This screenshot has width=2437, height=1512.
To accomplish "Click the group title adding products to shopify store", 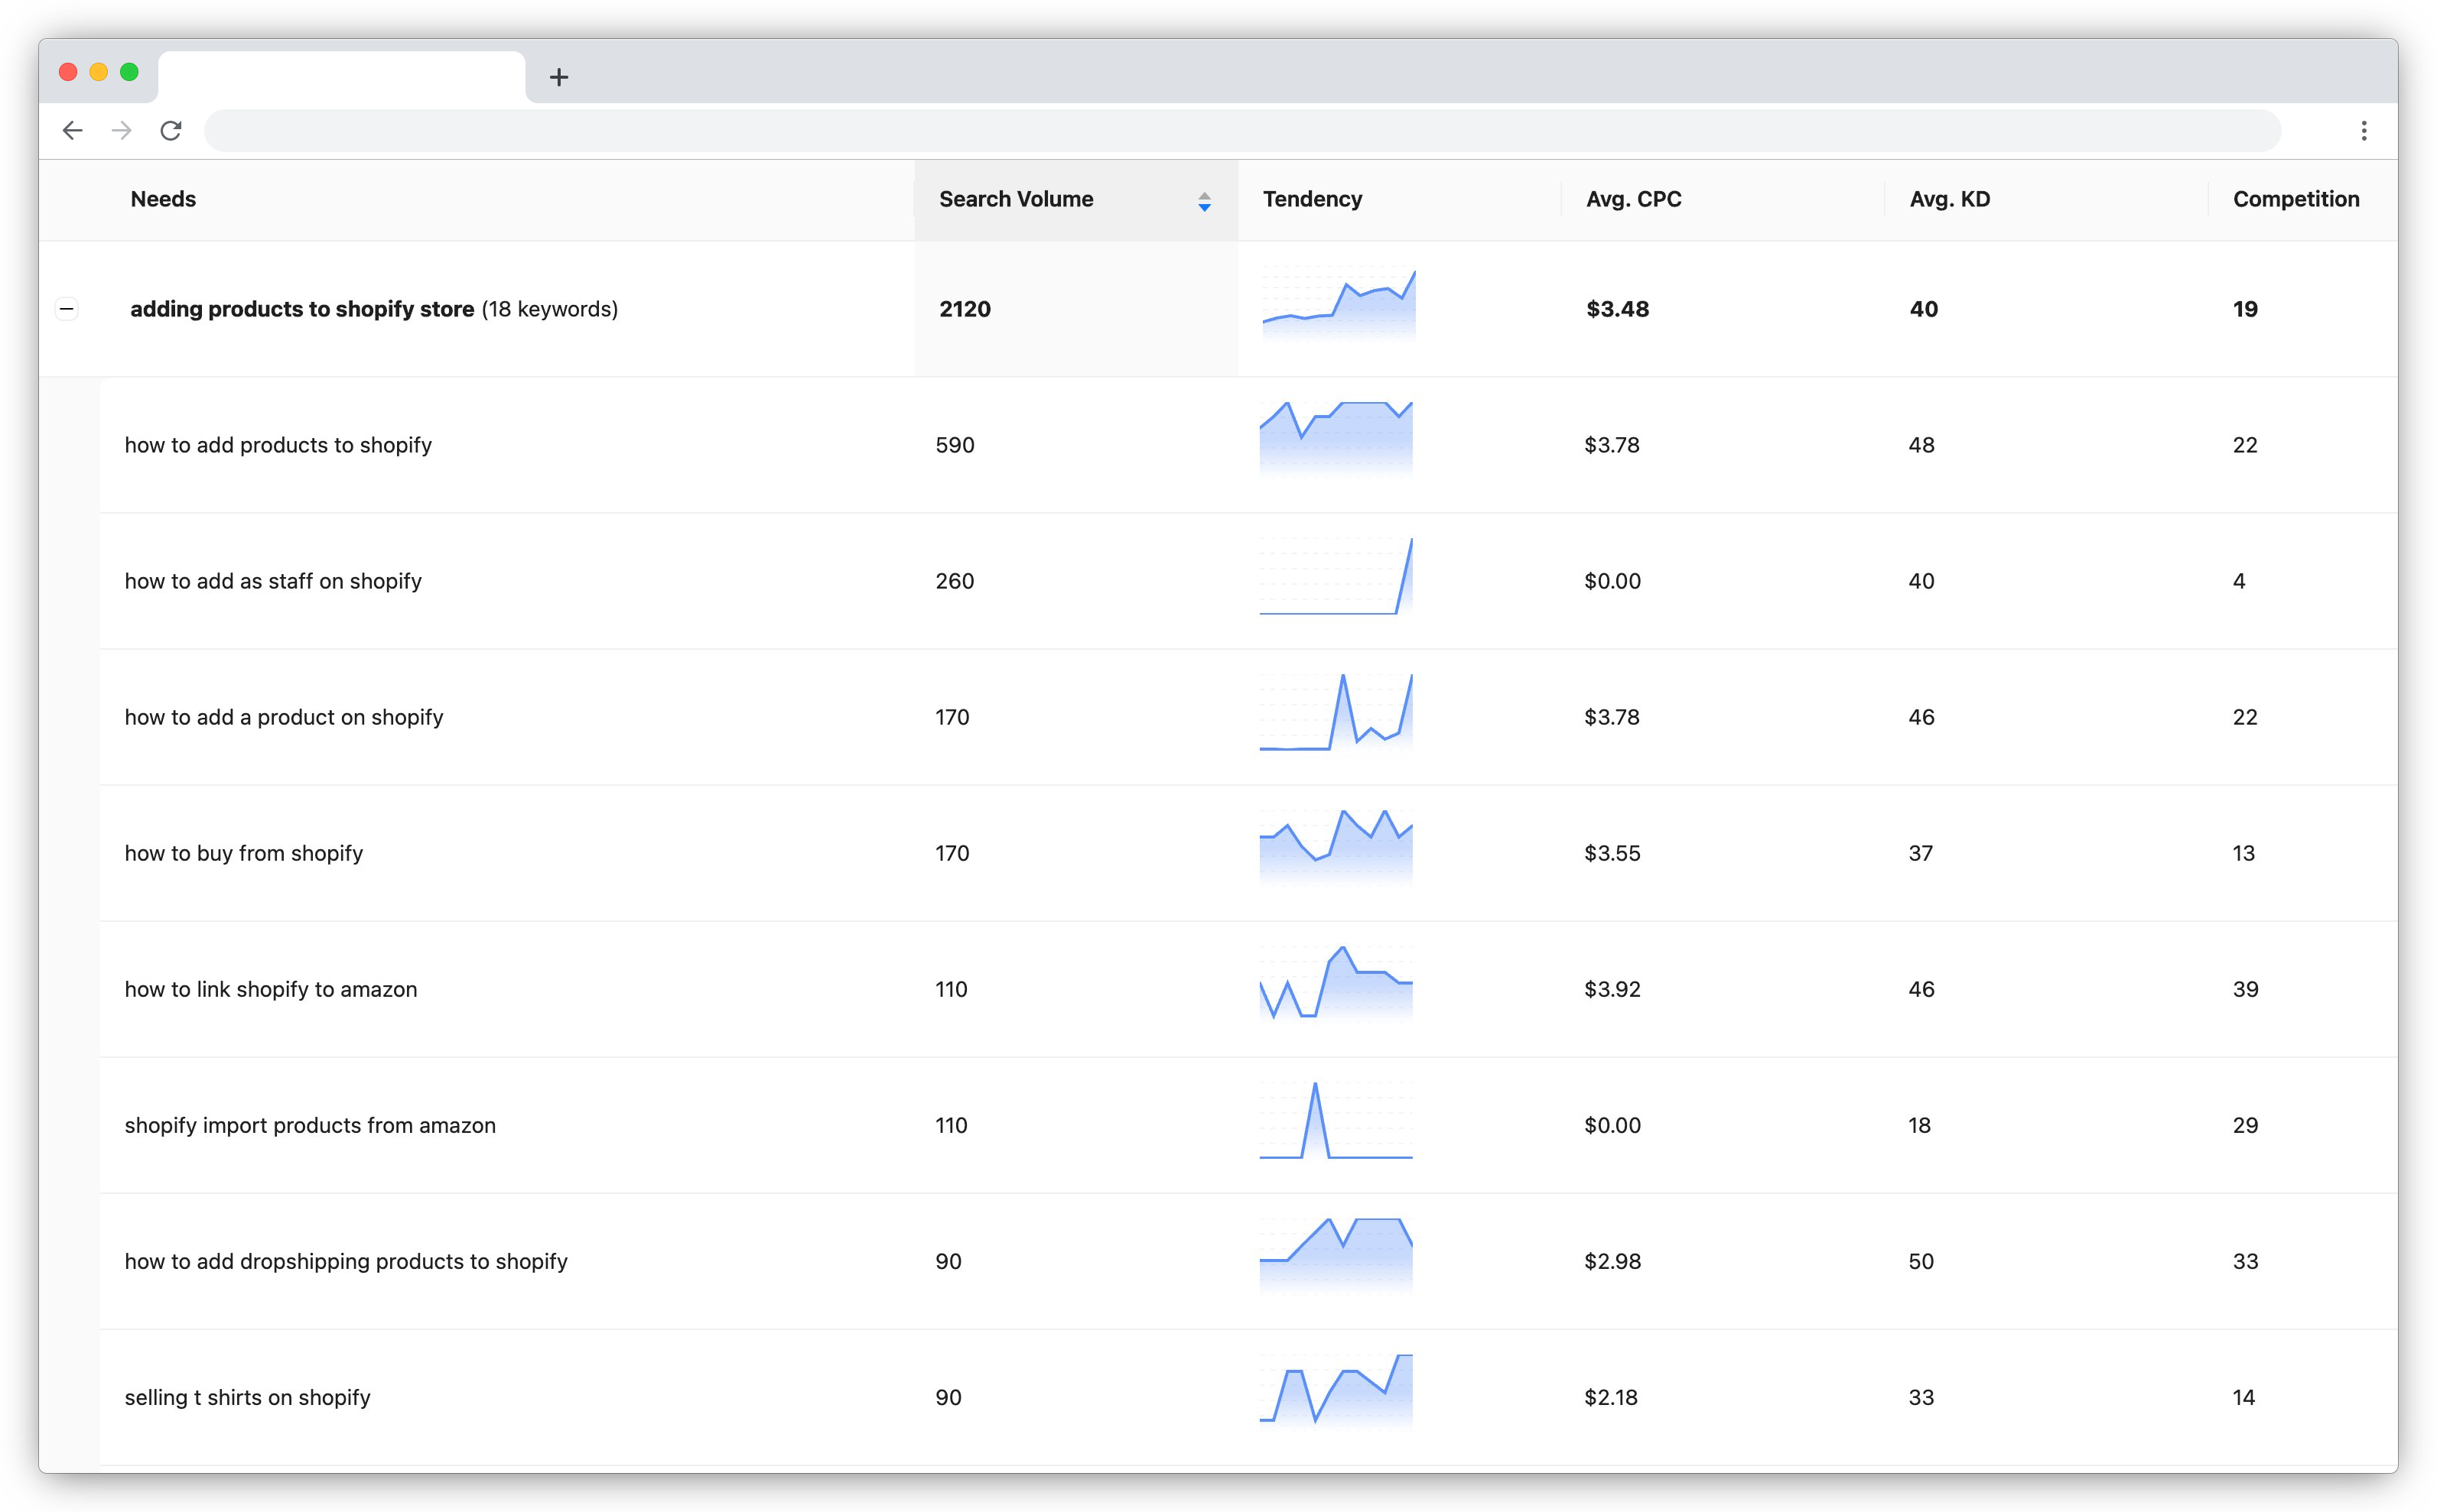I will [x=302, y=309].
